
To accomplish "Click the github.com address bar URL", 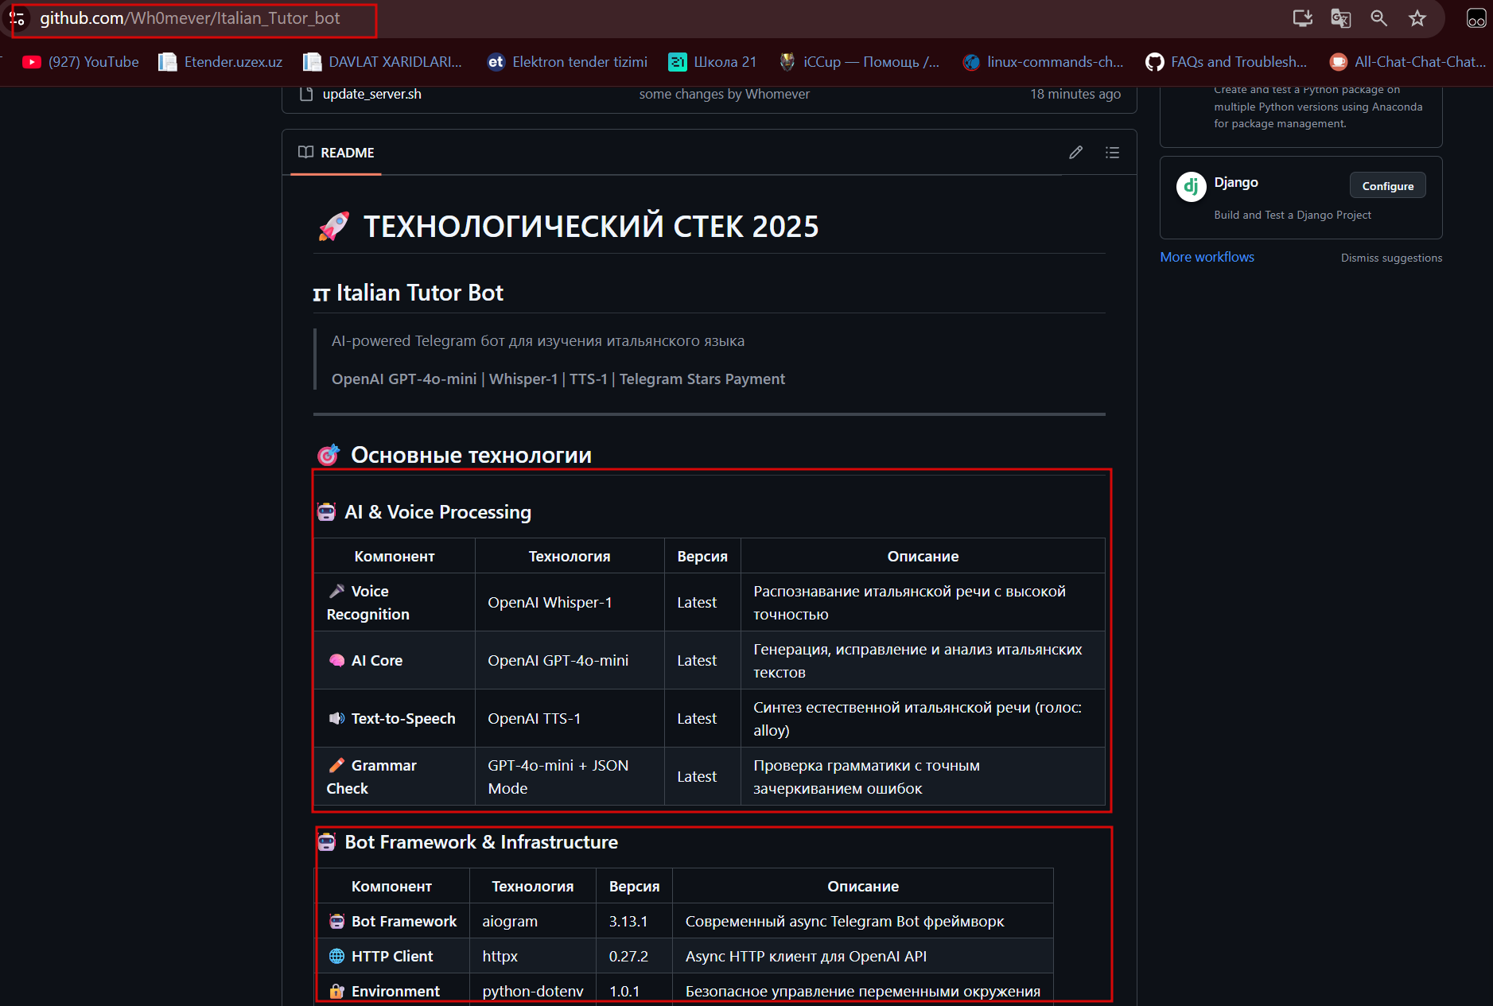I will pos(190,18).
